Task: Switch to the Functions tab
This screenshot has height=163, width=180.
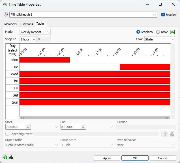Action: [26, 24]
